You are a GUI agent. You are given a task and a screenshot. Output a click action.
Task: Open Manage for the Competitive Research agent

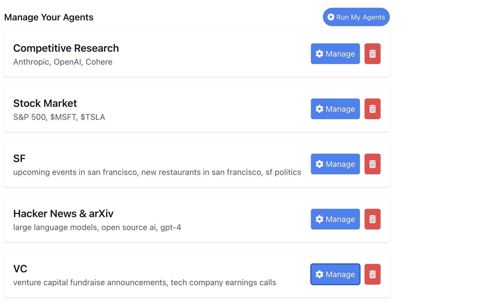pos(335,54)
